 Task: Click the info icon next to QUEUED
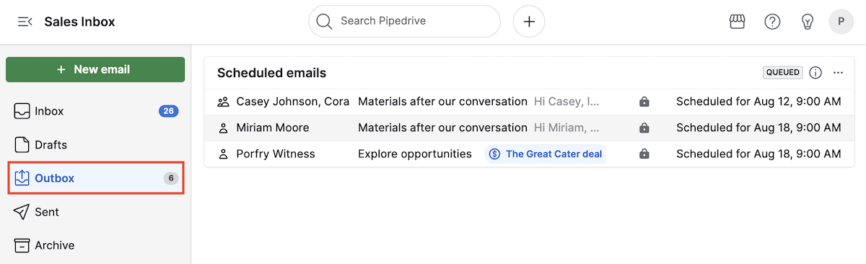[x=815, y=73]
